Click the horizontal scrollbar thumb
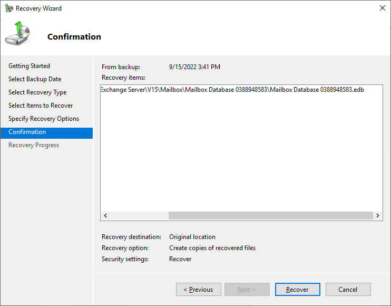The image size is (391, 306). (270, 215)
